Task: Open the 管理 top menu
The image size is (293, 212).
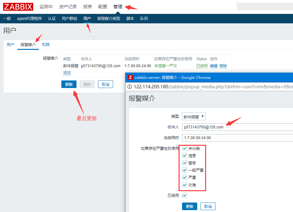Action: (118, 7)
